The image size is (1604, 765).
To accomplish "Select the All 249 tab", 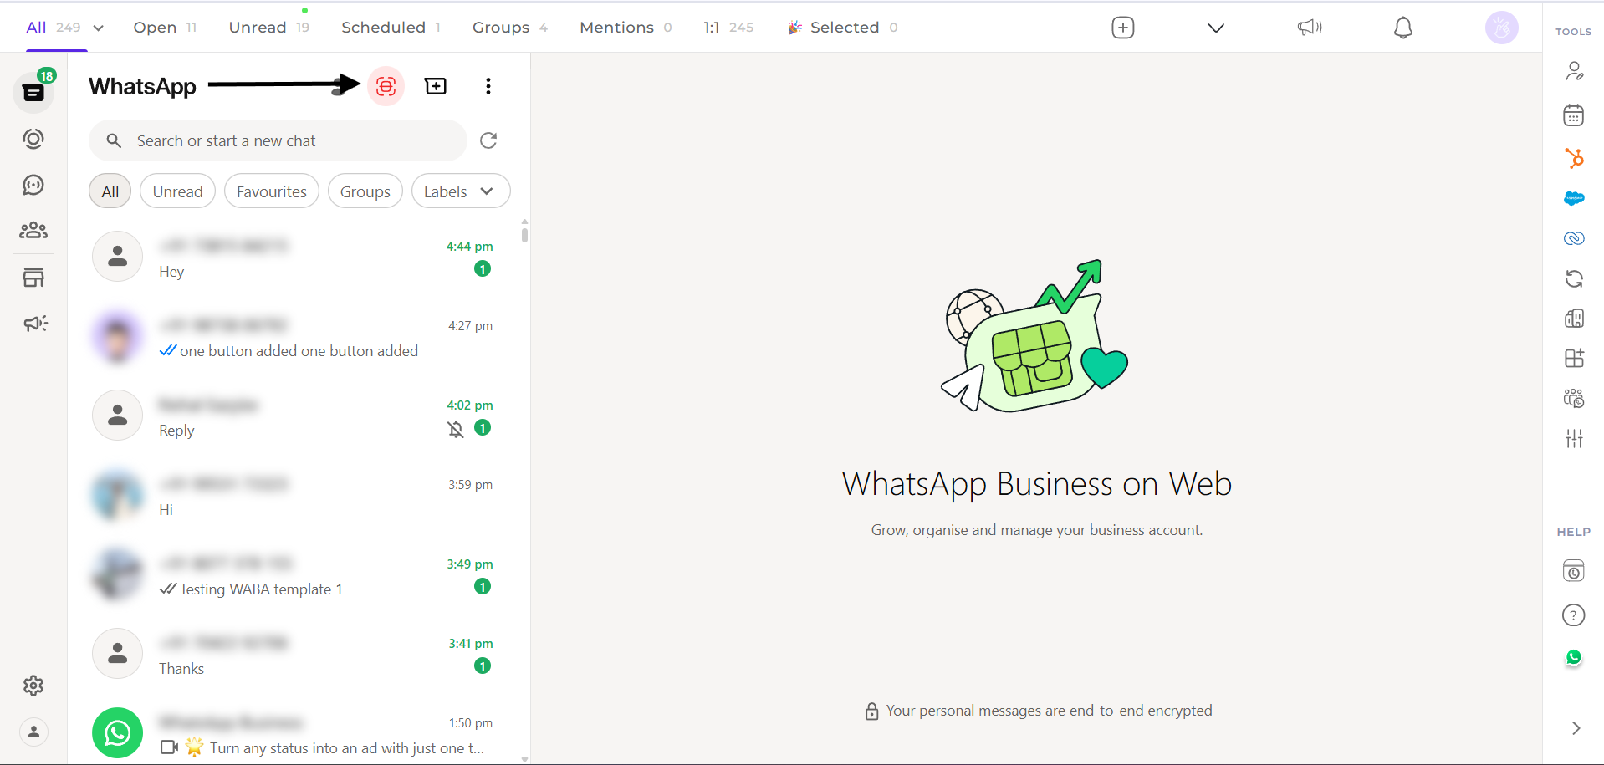I will tap(54, 28).
